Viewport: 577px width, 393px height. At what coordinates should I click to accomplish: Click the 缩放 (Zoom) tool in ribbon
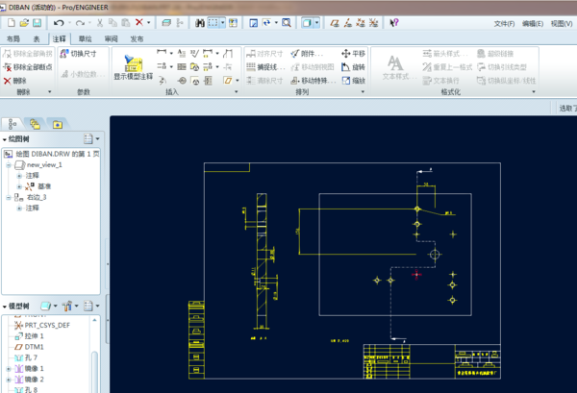click(x=351, y=81)
